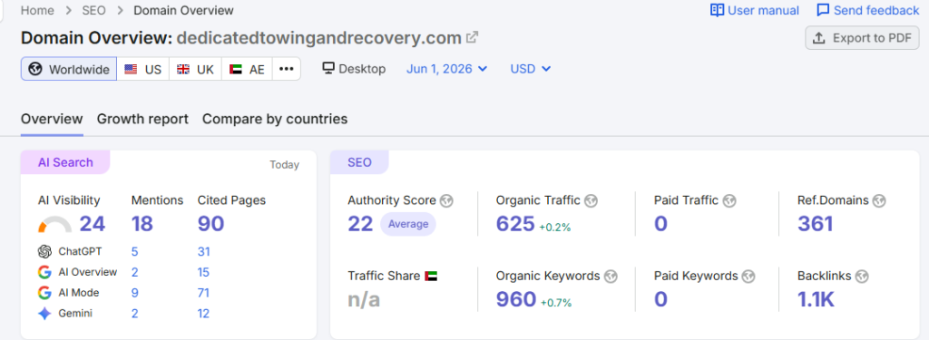Click the Desktop monitor icon
The image size is (929, 340).
[328, 69]
